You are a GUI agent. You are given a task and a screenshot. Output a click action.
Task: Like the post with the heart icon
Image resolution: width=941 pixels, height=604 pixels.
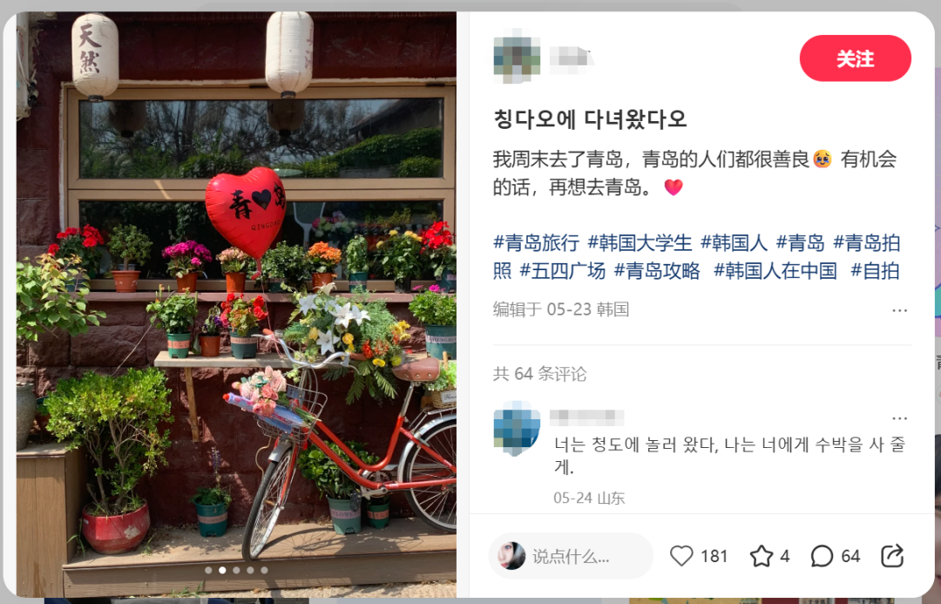point(681,556)
